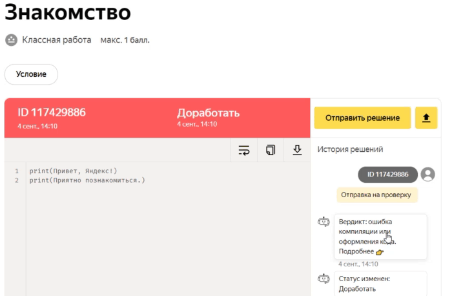Click the face icon near "Классная работа"

pos(11,40)
